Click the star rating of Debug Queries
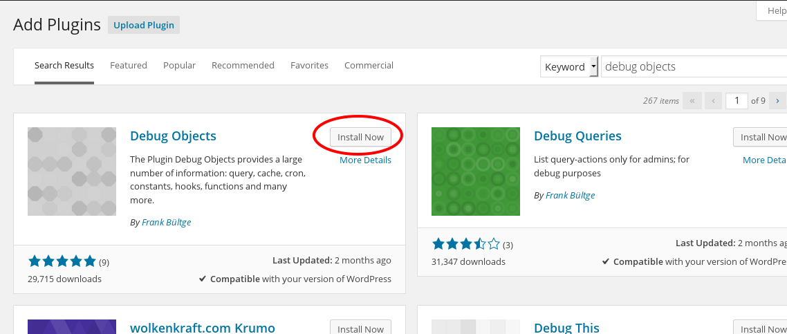The image size is (787, 334). pos(466,244)
